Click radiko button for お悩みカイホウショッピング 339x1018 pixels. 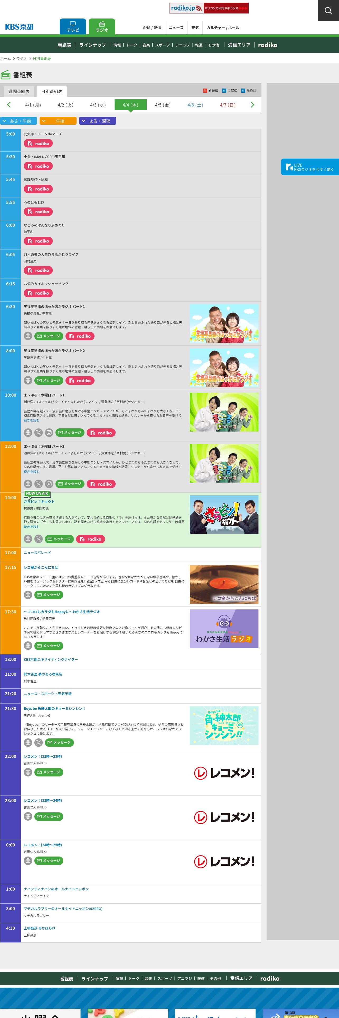tap(38, 293)
